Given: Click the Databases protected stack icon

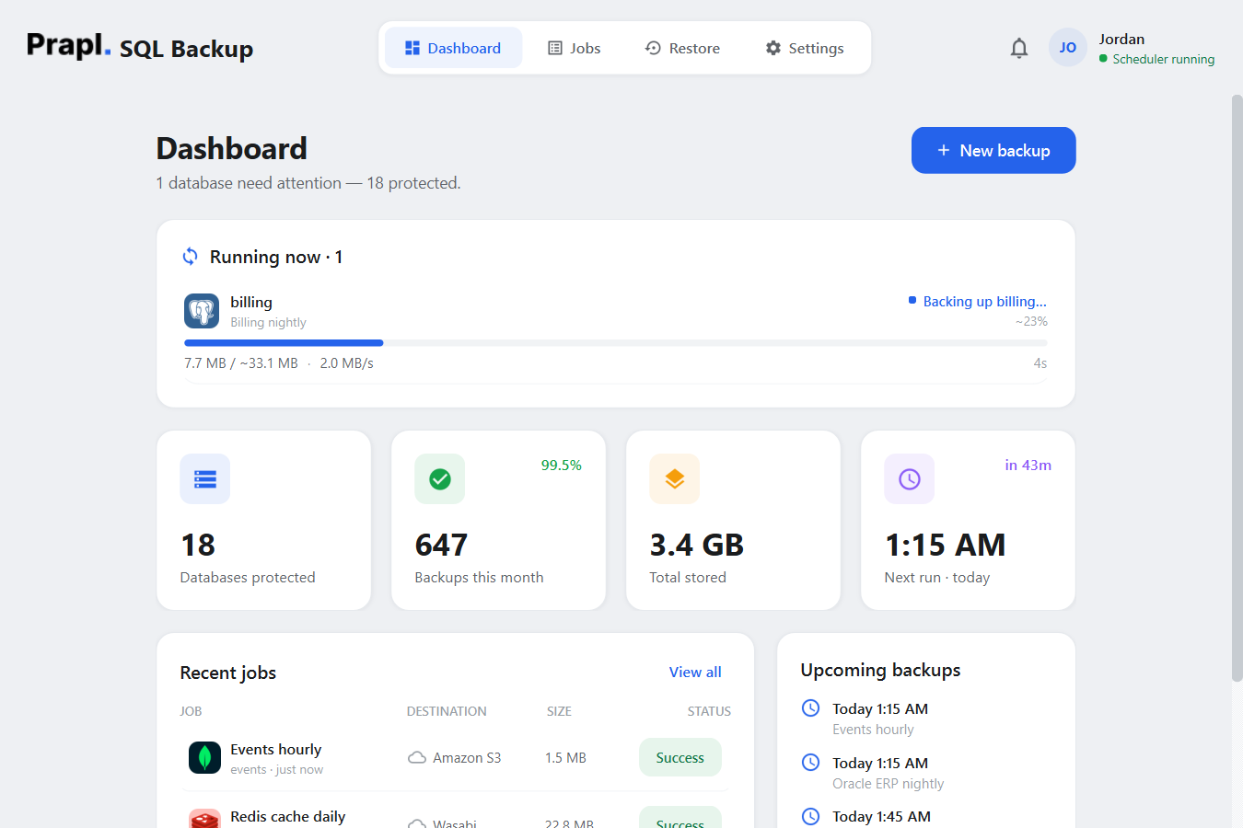Looking at the screenshot, I should coord(205,478).
